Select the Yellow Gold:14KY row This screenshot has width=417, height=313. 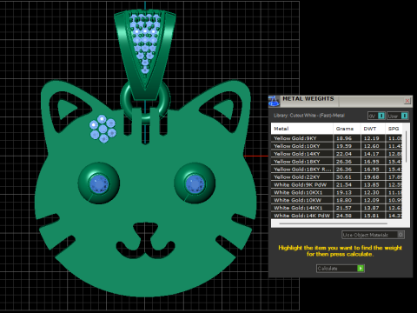(x=337, y=154)
